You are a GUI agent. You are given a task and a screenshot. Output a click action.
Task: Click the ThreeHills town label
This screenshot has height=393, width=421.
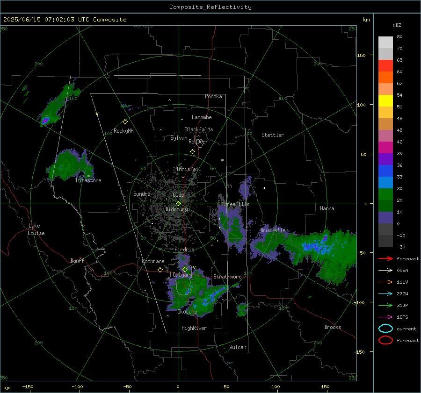[235, 204]
